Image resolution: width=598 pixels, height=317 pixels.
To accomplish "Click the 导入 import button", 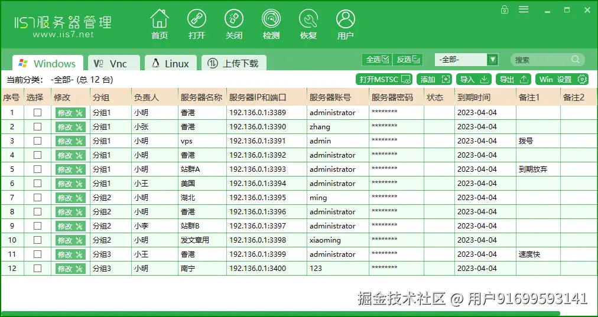I will [x=474, y=79].
